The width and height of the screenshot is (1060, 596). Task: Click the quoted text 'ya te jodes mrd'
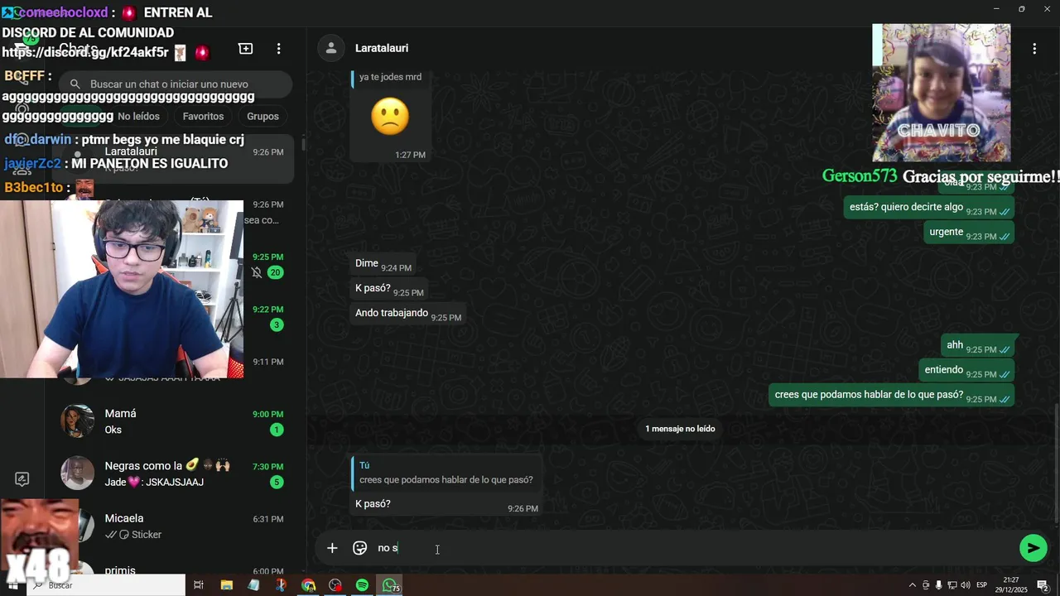tap(390, 78)
